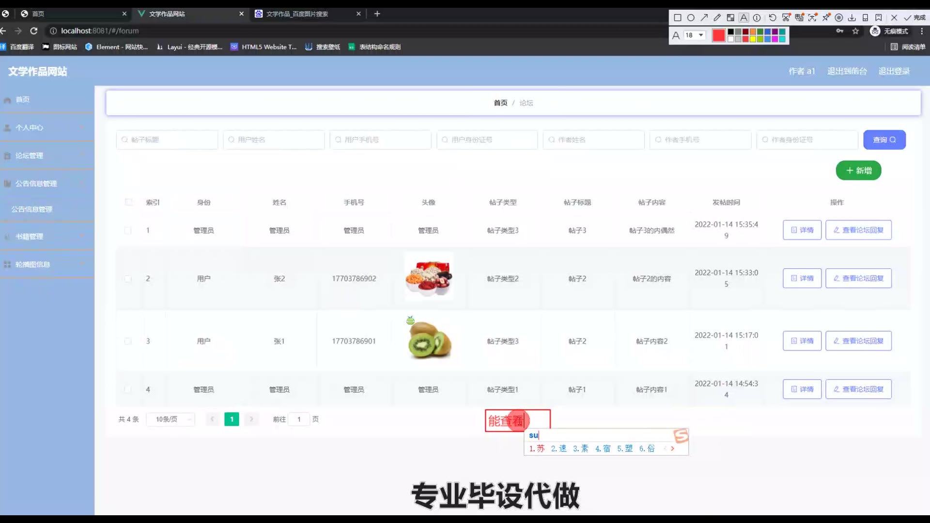
Task: Toggle the select-all header checkbox
Action: (129, 202)
